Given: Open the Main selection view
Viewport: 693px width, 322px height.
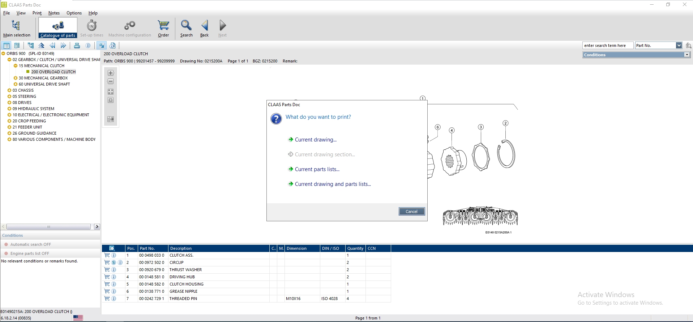Looking at the screenshot, I should click(17, 28).
